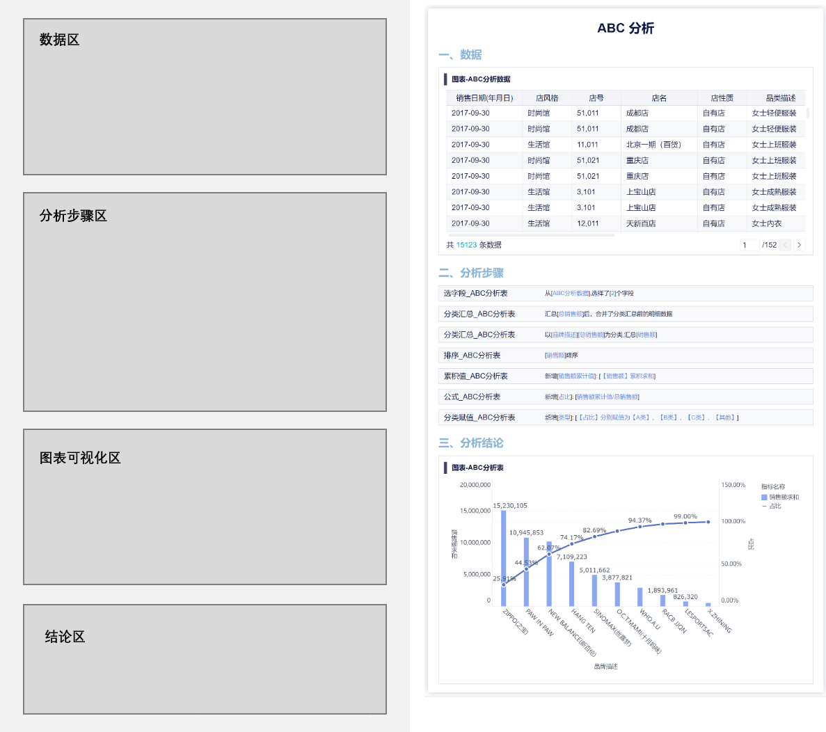The height and width of the screenshot is (732, 826).
Task: Click the 类型 link in 分类赋值 step
Action: coord(564,417)
